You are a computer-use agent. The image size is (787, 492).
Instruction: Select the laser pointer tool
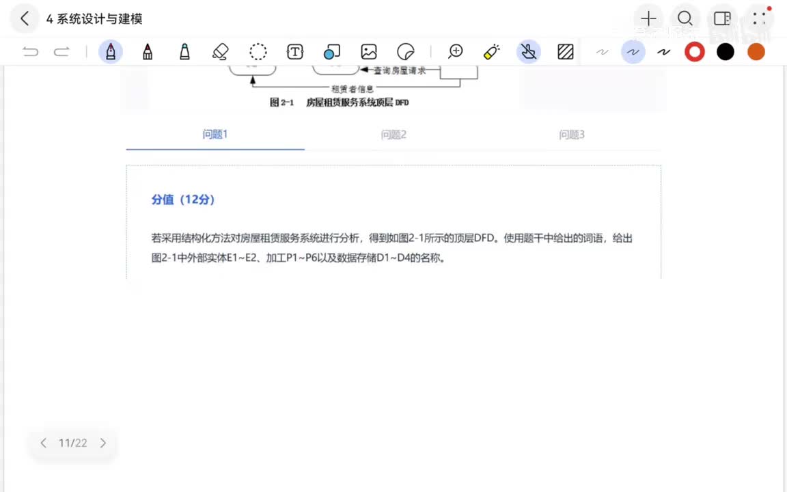coord(492,52)
